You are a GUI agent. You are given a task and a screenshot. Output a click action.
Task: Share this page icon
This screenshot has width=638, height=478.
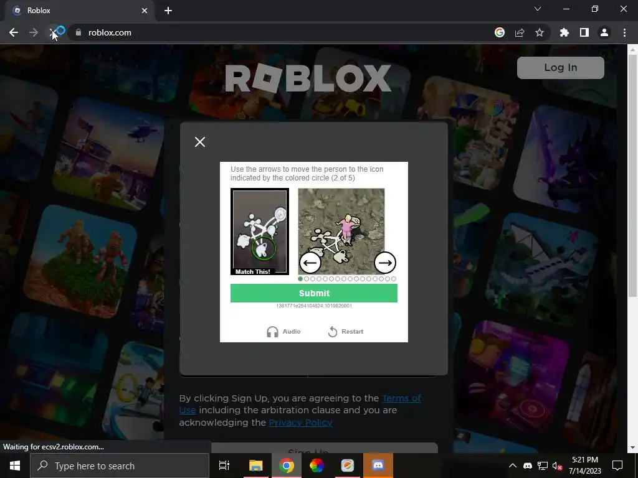[x=520, y=32]
